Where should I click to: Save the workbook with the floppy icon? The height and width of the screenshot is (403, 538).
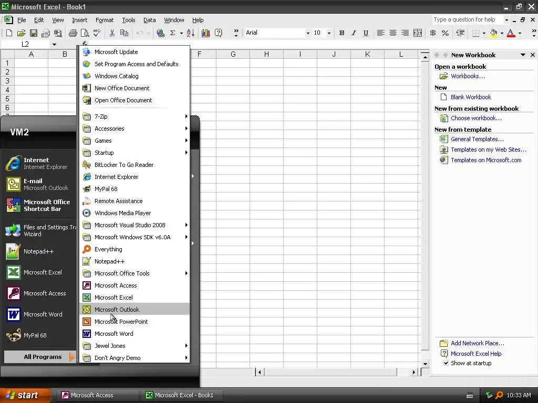click(33, 33)
